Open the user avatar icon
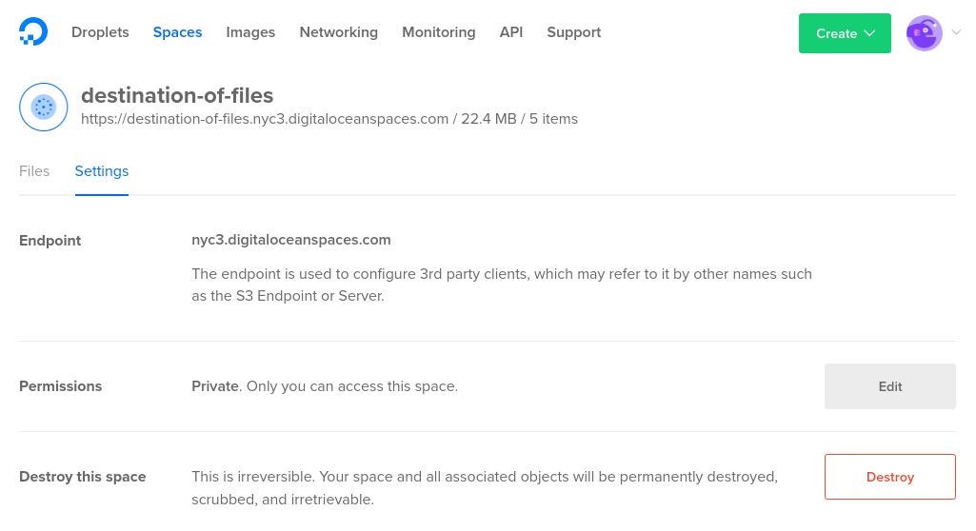The width and height of the screenshot is (976, 531). click(x=924, y=33)
